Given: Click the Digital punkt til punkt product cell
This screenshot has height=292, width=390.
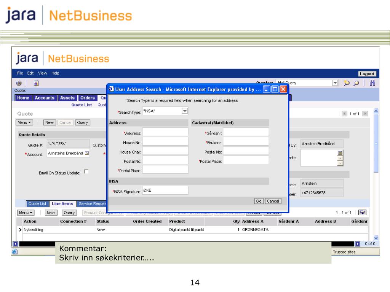Looking at the screenshot, I should [187, 230].
